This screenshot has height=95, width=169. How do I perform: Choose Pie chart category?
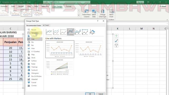(35, 42)
